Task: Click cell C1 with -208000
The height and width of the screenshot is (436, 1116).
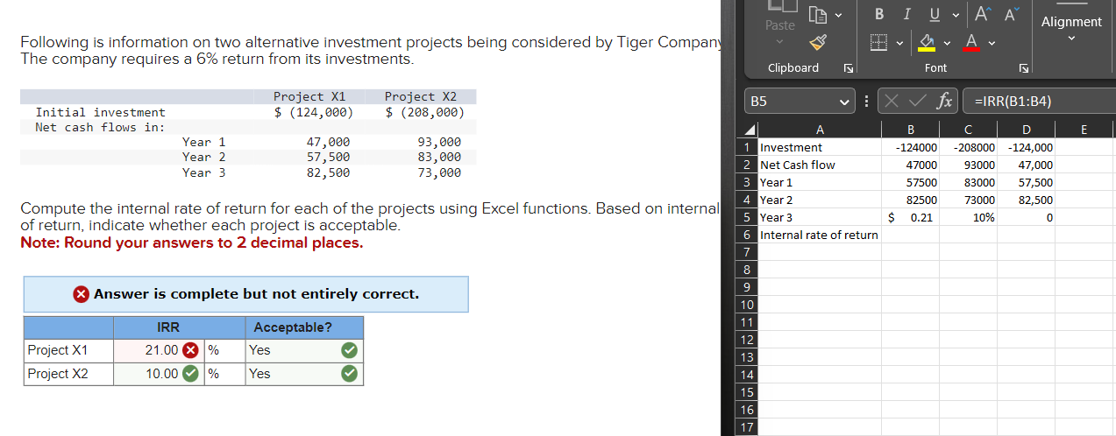Action: (968, 147)
